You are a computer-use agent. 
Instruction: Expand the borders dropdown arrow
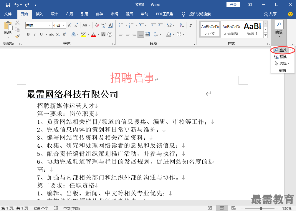(183, 34)
